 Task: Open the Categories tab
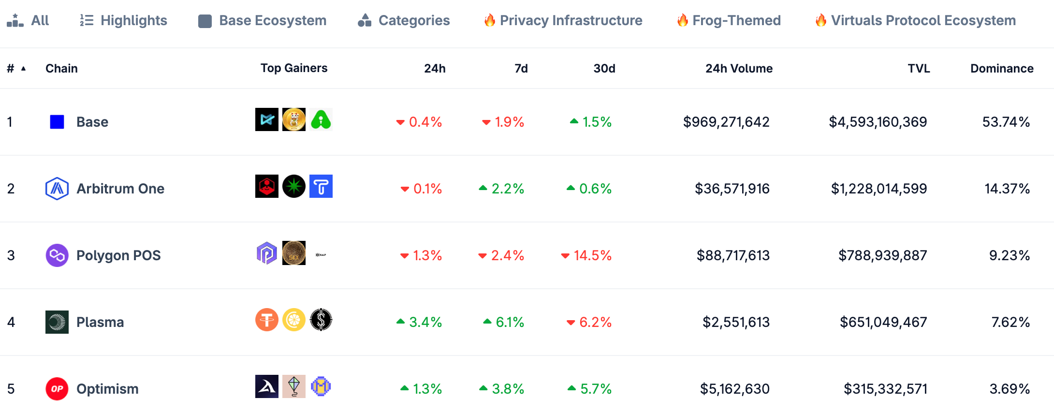[x=404, y=20]
